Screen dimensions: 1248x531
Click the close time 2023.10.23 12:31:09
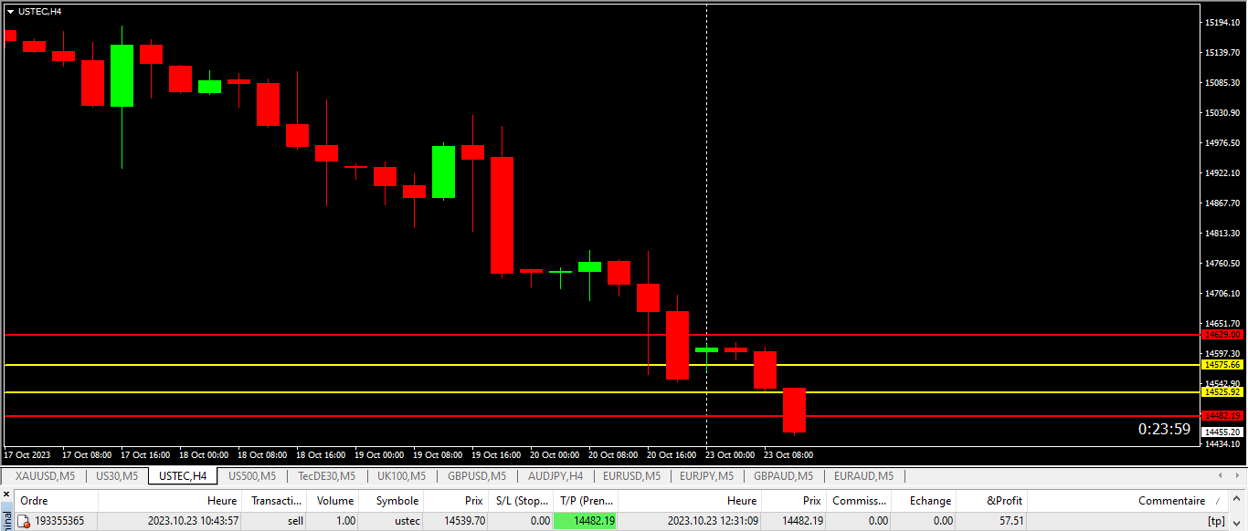coord(712,521)
